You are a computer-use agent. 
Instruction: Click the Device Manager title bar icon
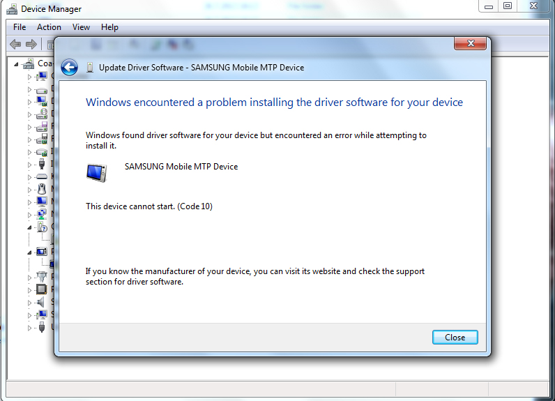click(12, 9)
